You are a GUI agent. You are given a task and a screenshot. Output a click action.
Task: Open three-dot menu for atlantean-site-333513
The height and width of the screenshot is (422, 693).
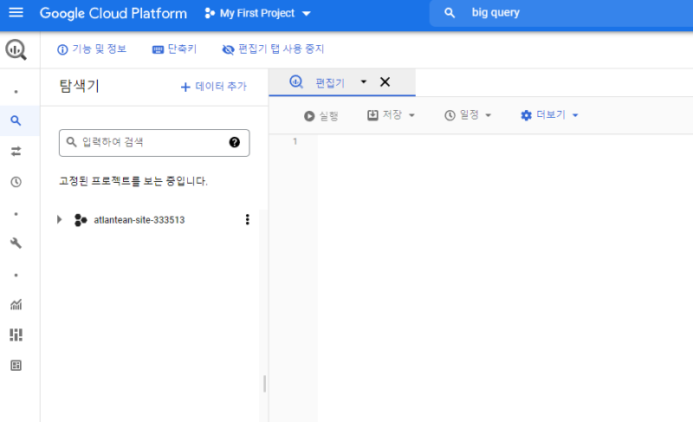pyautogui.click(x=247, y=220)
